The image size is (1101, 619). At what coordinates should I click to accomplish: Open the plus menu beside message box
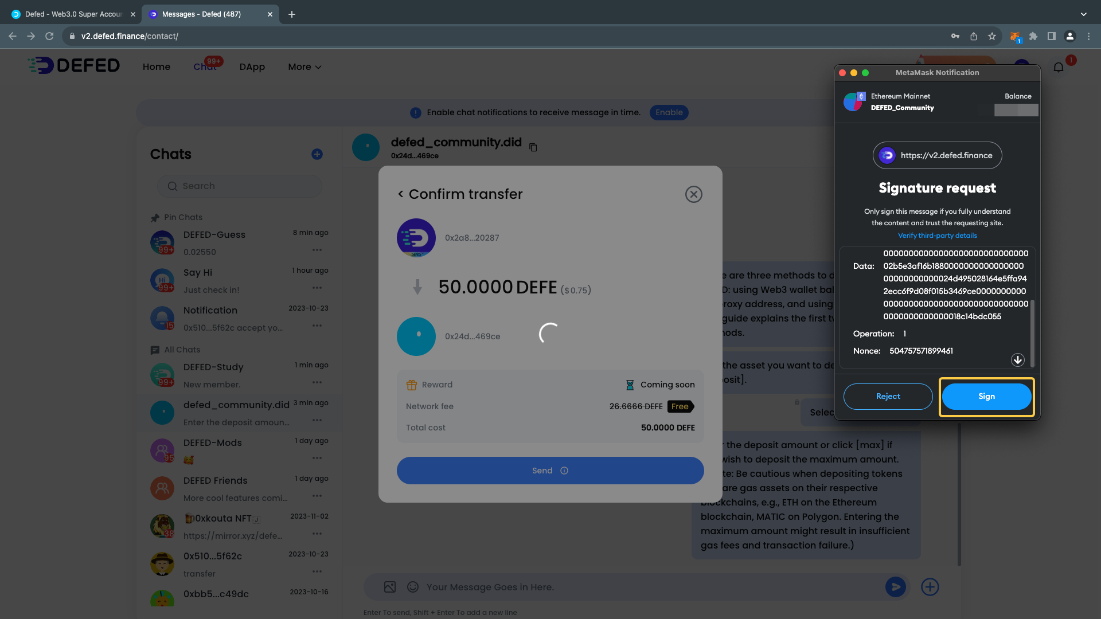930,587
